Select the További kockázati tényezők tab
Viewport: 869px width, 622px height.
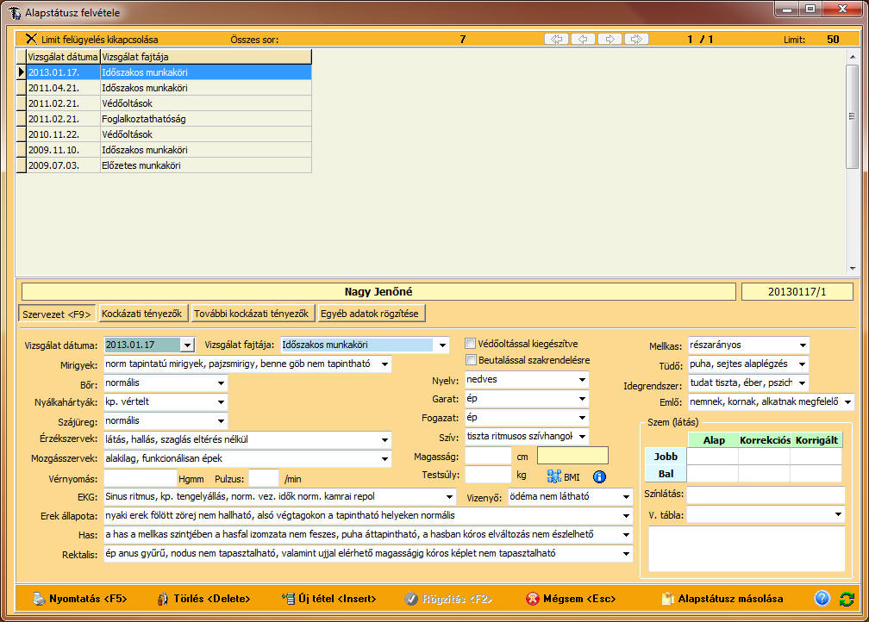252,314
